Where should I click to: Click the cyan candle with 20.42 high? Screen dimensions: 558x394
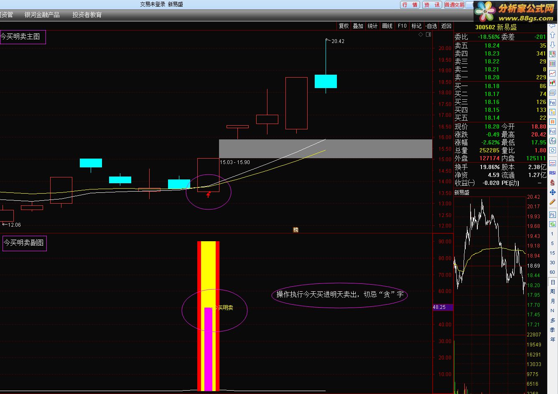coord(326,81)
